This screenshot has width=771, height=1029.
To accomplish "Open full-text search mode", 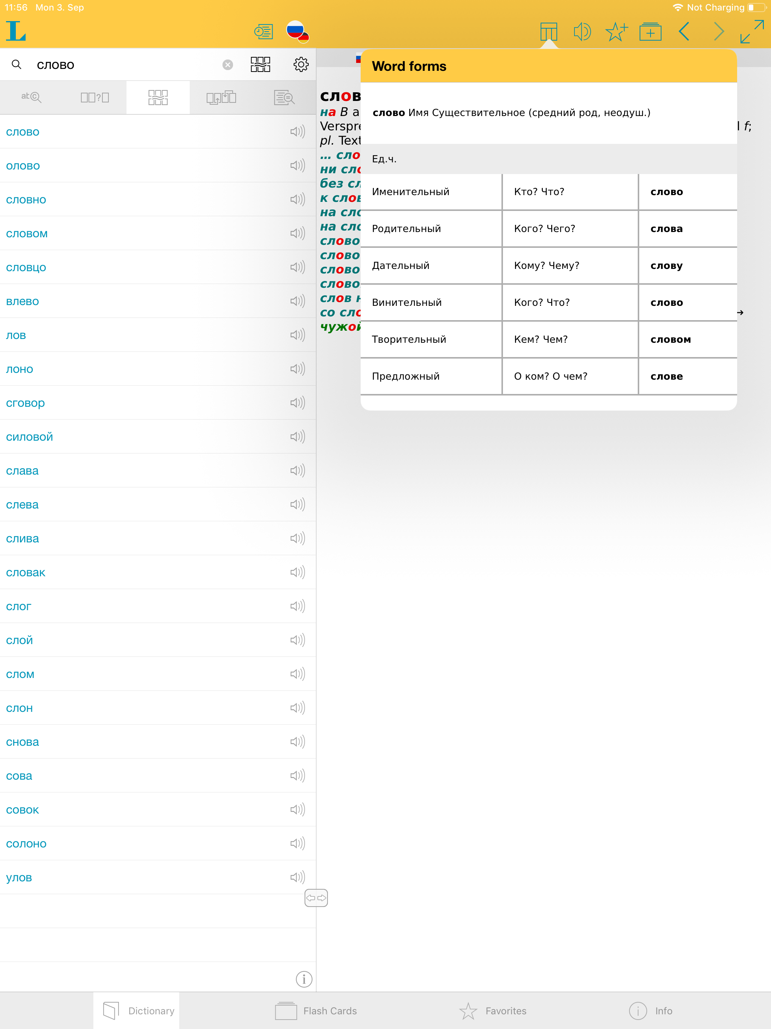I will (285, 98).
